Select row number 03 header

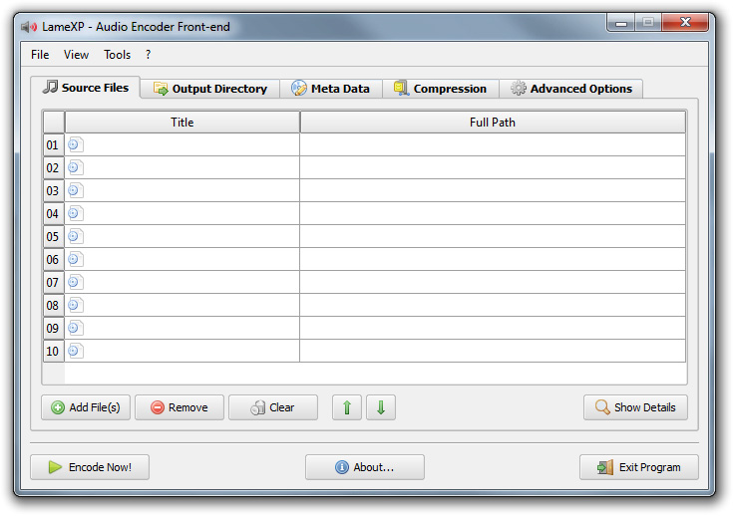pos(53,190)
